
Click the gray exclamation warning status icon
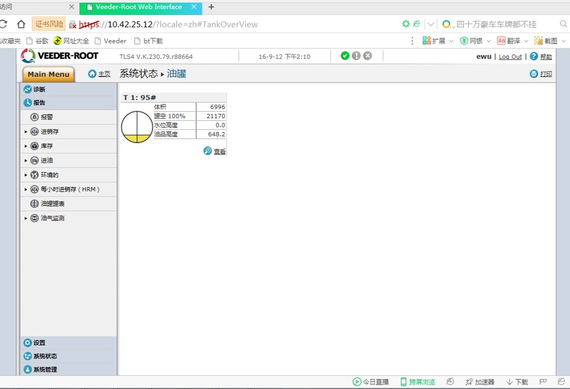pos(357,56)
